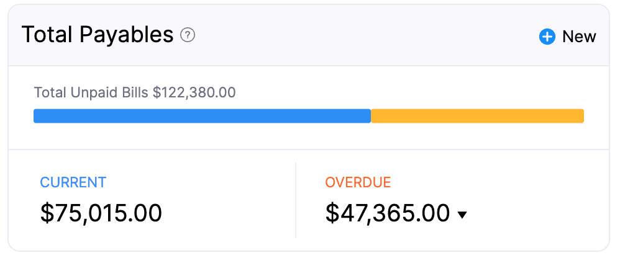Open the $47,365.00 overdue bills amount
This screenshot has width=620, height=258.
point(388,213)
